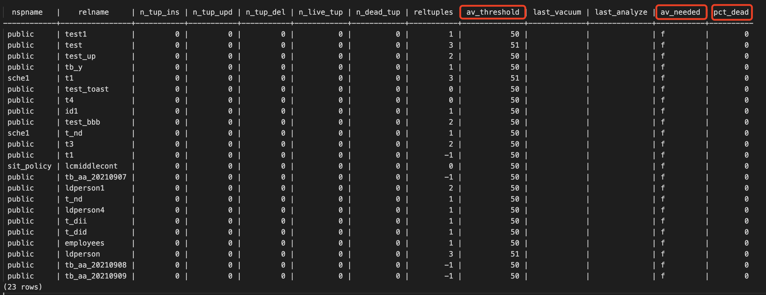Click the highlighted av_needed column header
The image size is (766, 295).
click(680, 12)
